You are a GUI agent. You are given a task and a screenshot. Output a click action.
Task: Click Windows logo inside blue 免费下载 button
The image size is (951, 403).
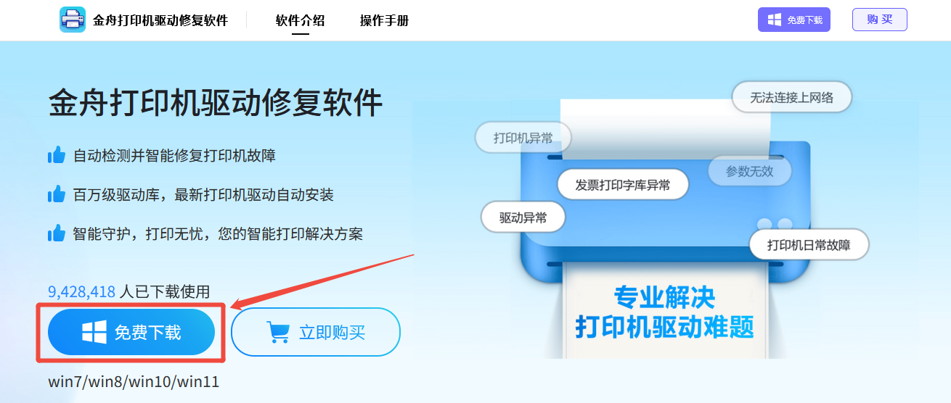[94, 332]
